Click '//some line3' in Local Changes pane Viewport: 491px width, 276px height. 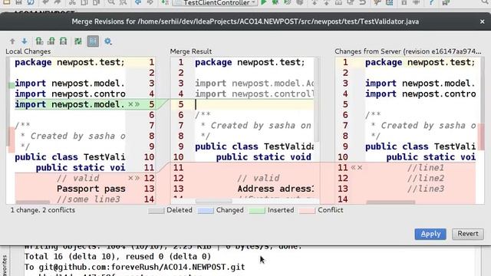click(x=88, y=199)
